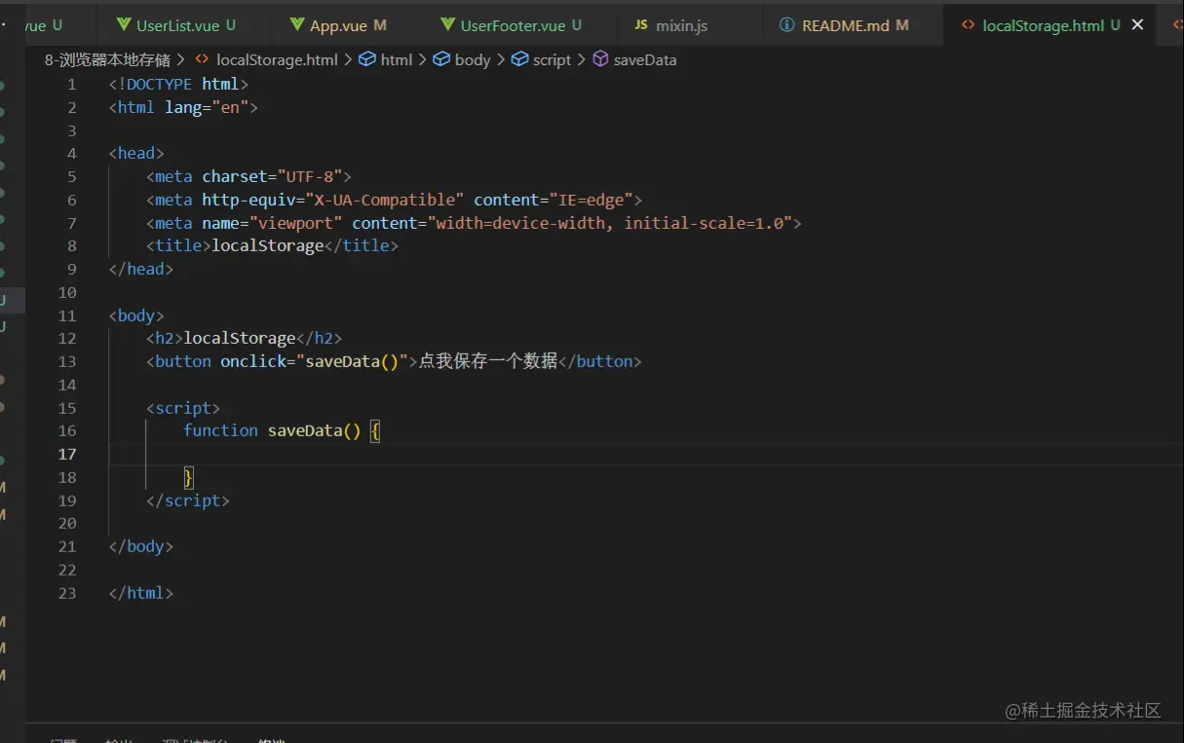The height and width of the screenshot is (743, 1184).
Task: Click 'localStorage' heading text in h2
Action: pos(240,338)
